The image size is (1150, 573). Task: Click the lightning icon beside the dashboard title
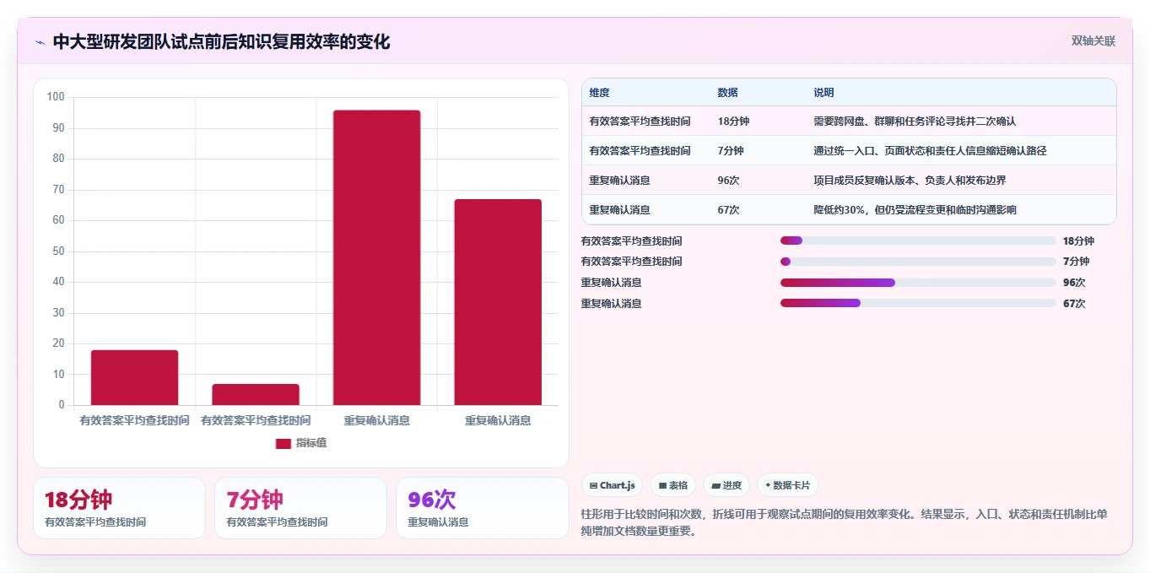(40, 42)
